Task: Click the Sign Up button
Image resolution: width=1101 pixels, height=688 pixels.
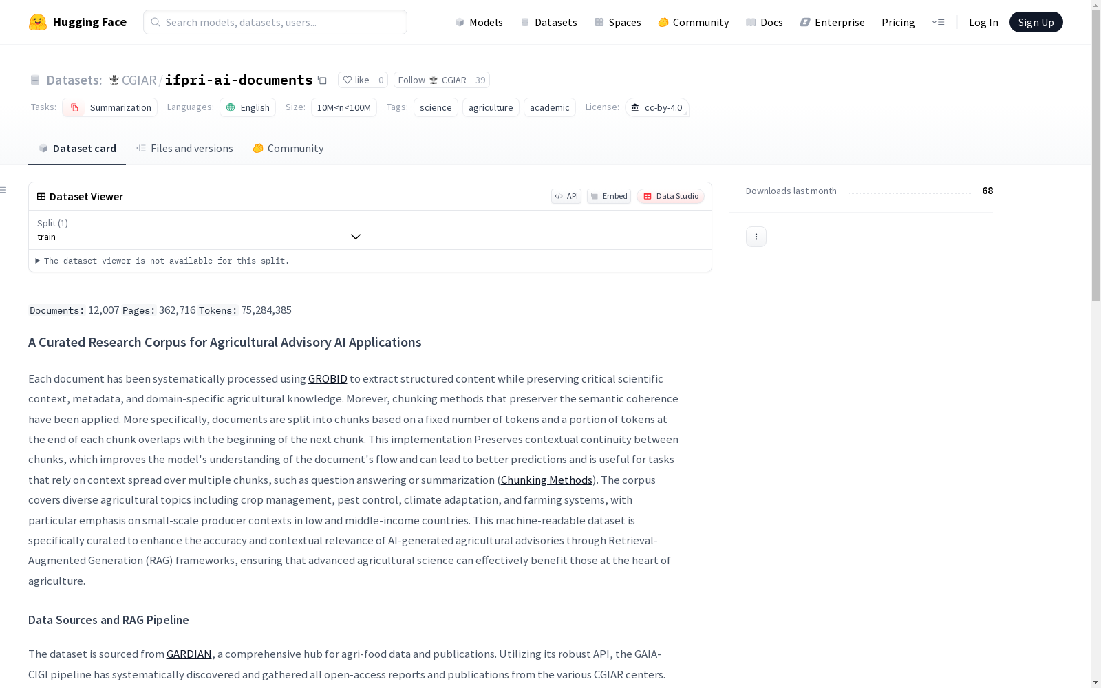Action: coord(1036,22)
